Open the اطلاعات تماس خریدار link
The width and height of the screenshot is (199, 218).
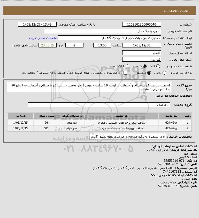coord(43,38)
